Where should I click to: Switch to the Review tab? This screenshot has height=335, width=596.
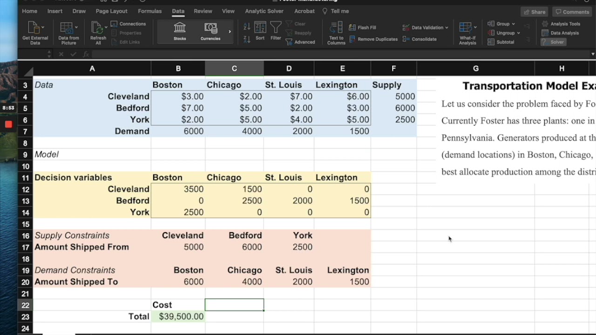point(203,11)
